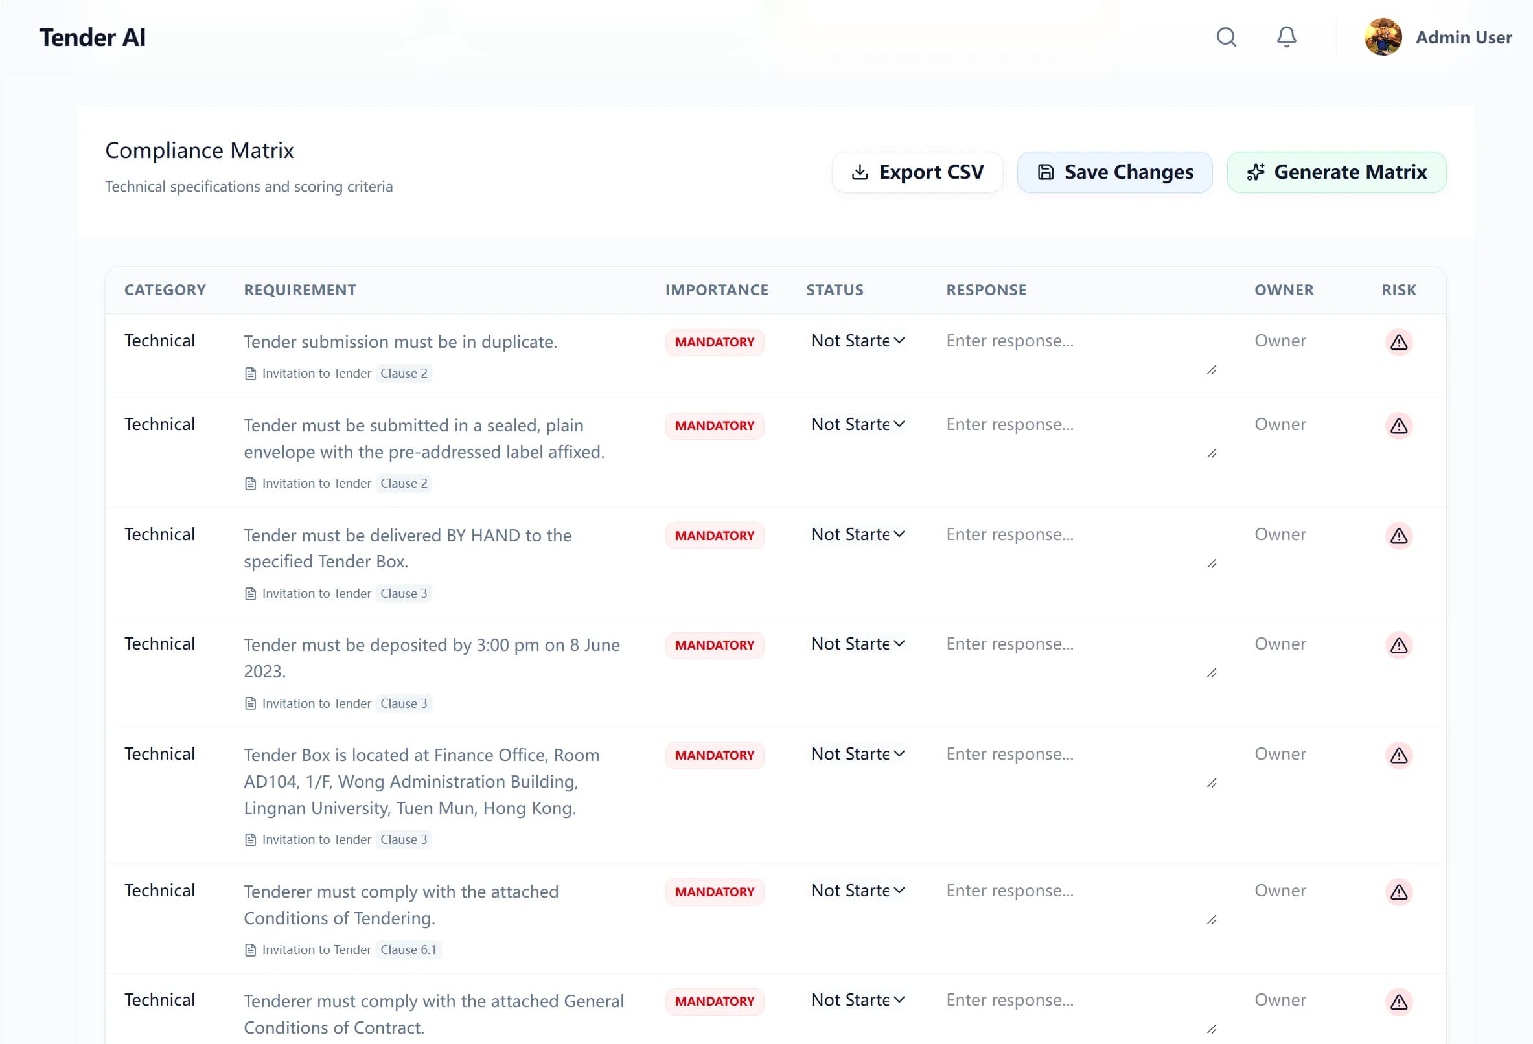Click the REQUIREMENT column header
This screenshot has width=1533, height=1044.
[x=300, y=290]
